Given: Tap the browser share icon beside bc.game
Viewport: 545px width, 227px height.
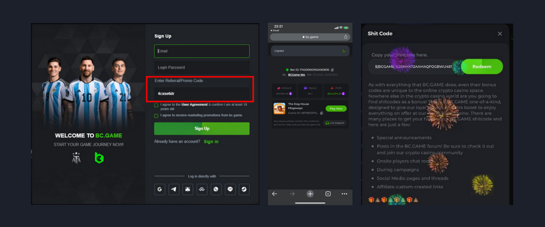Looking at the screenshot, I should click(346, 37).
